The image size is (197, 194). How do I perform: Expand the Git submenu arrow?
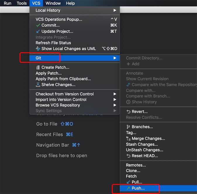point(115,58)
